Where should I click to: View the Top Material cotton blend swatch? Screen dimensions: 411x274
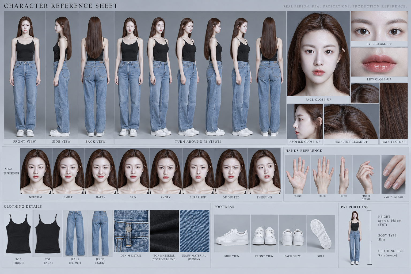click(x=164, y=231)
